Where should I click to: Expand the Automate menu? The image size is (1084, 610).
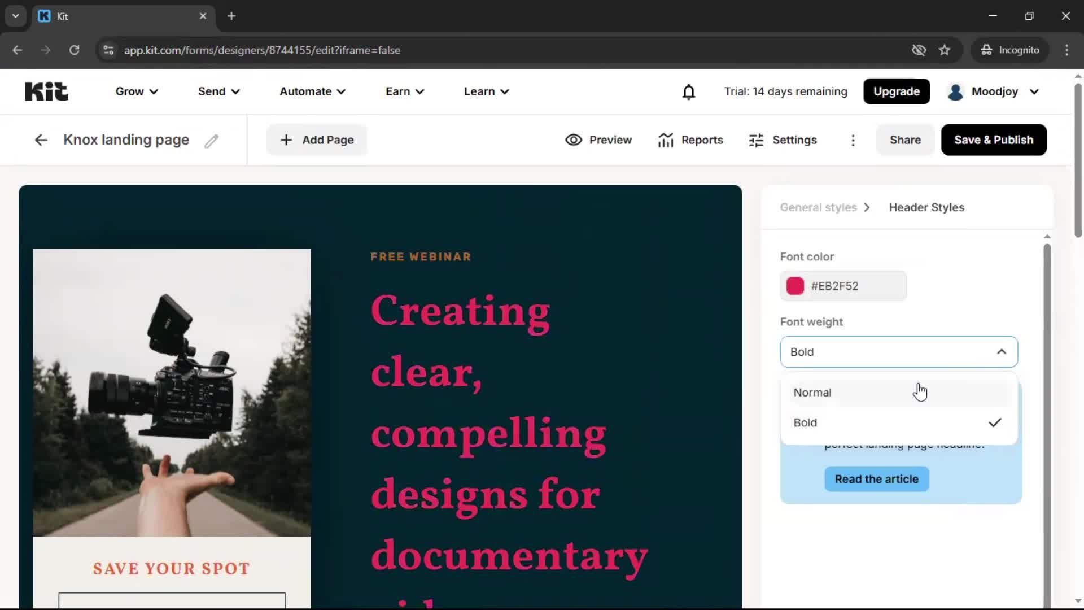[312, 91]
